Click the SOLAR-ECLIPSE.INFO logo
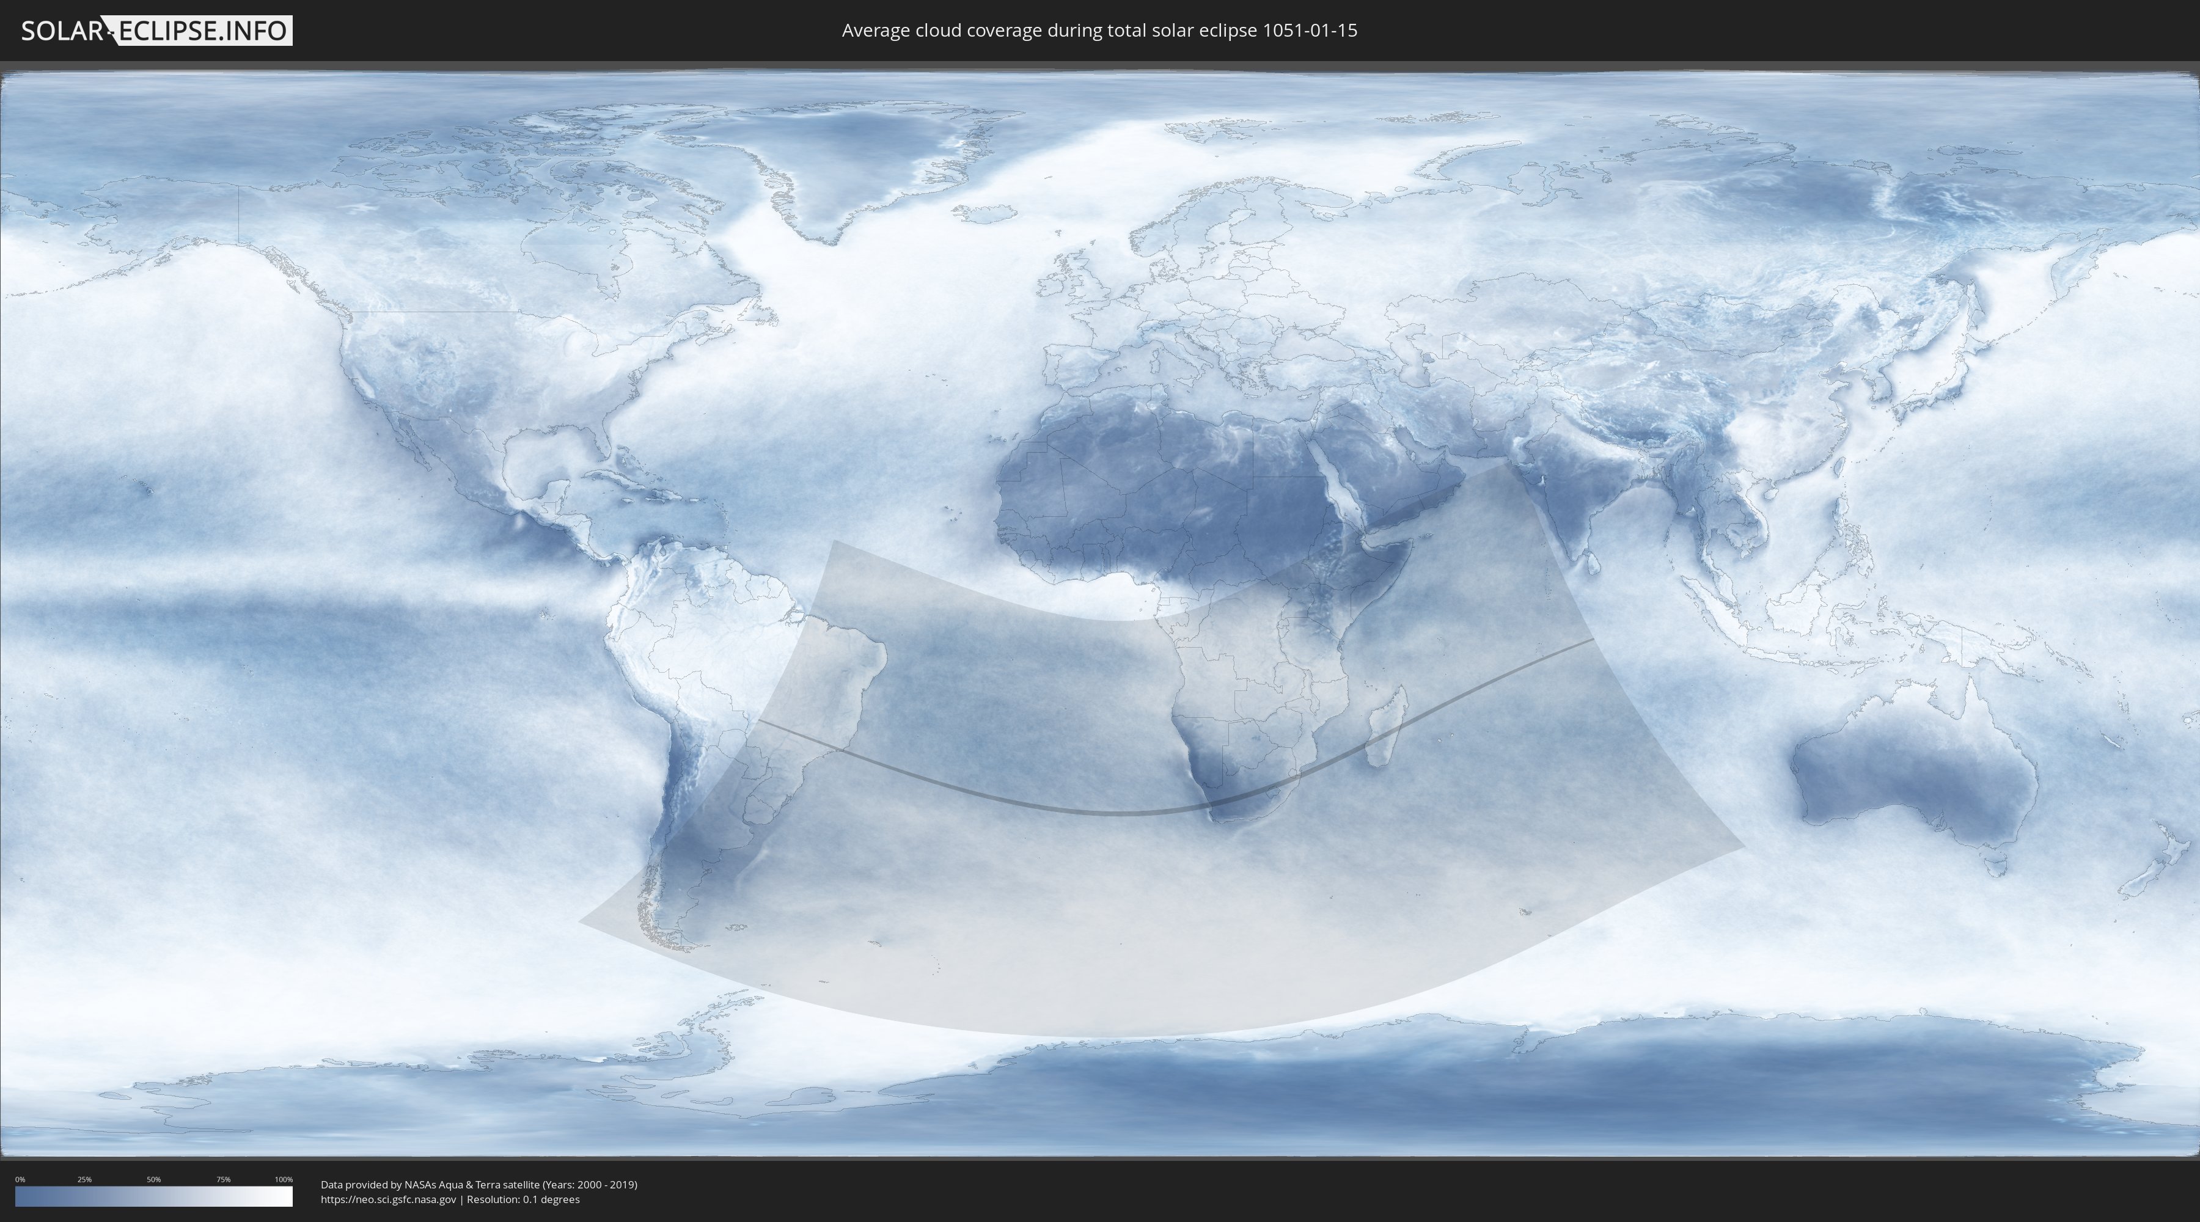This screenshot has width=2200, height=1222. coord(156,31)
